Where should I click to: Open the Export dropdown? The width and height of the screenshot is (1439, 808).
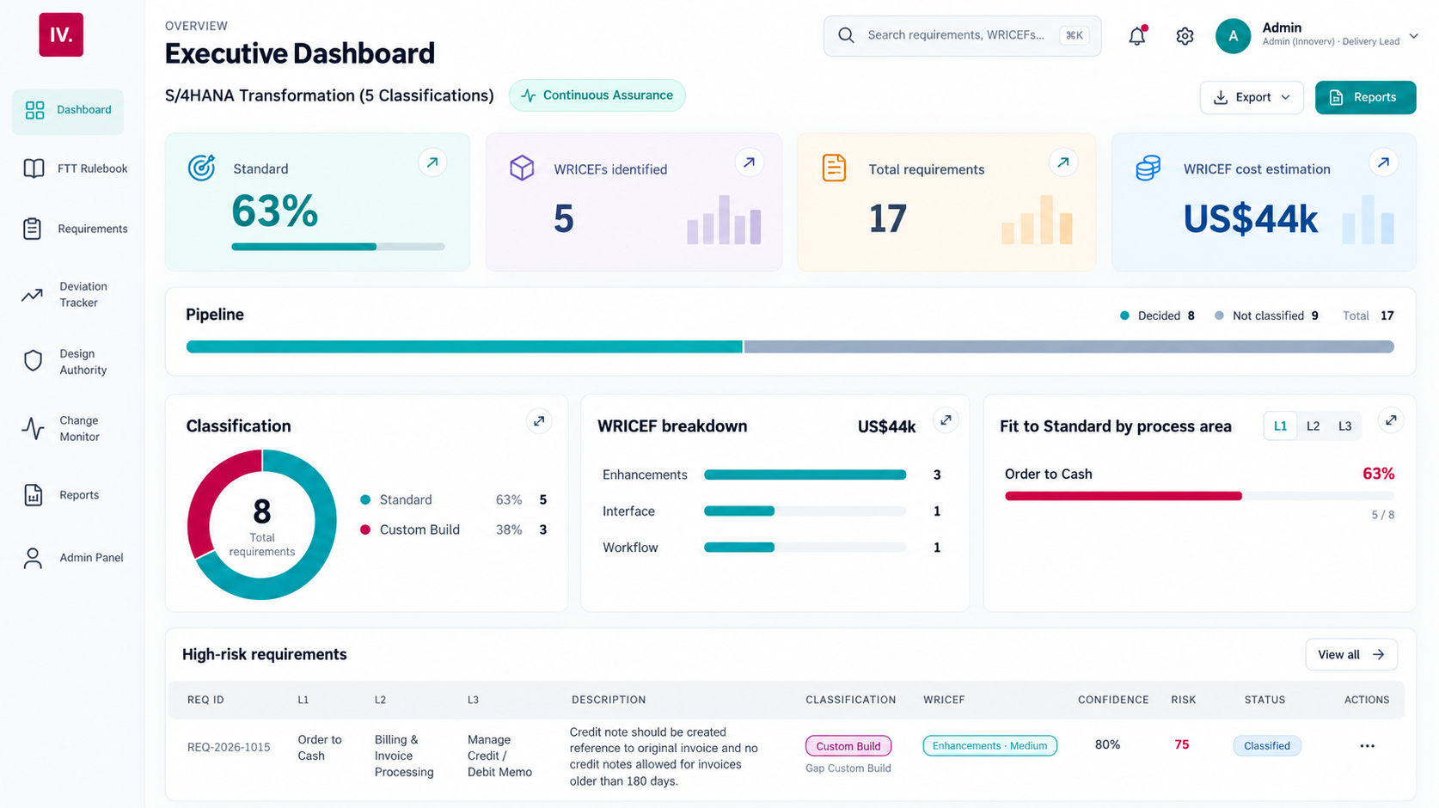(1252, 97)
